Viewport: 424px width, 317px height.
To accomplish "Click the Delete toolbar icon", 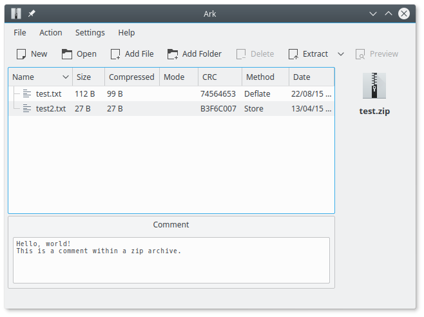I will [242, 54].
